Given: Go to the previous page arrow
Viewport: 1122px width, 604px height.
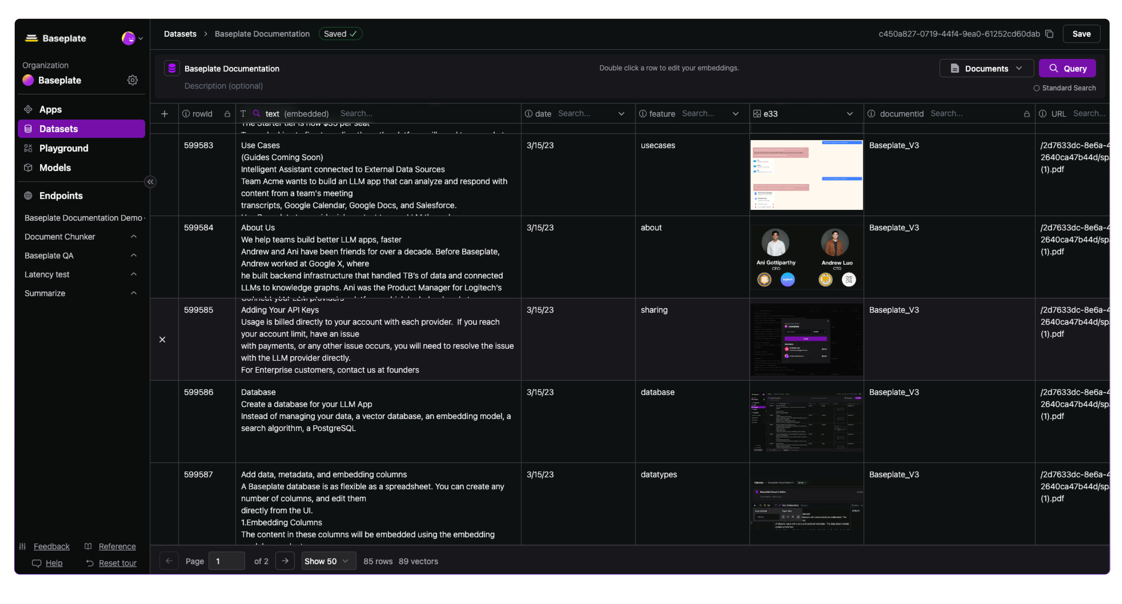Looking at the screenshot, I should pyautogui.click(x=169, y=561).
